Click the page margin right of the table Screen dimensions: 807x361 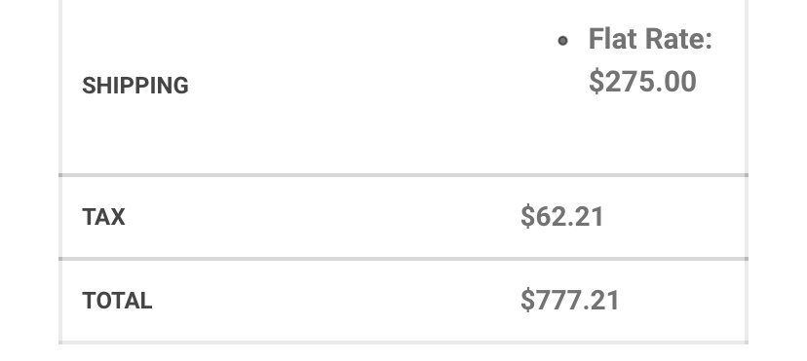(x=778, y=180)
